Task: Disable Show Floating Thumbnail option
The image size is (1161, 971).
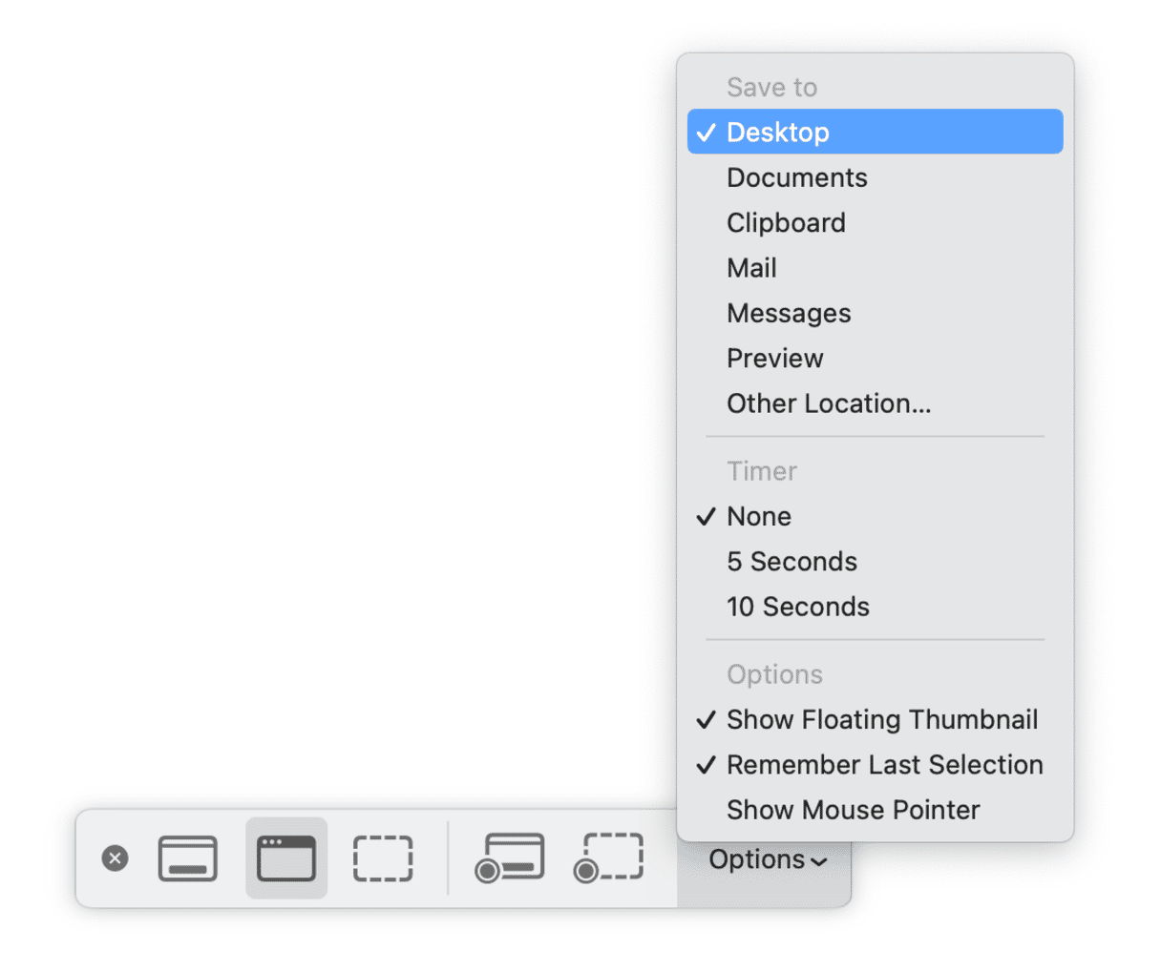Action: (x=881, y=719)
